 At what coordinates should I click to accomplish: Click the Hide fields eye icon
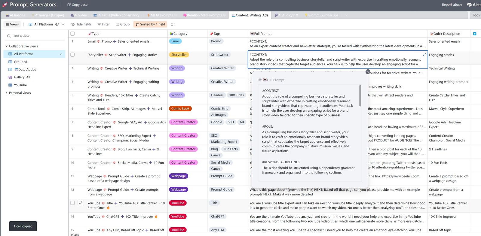pyautogui.click(x=72, y=24)
